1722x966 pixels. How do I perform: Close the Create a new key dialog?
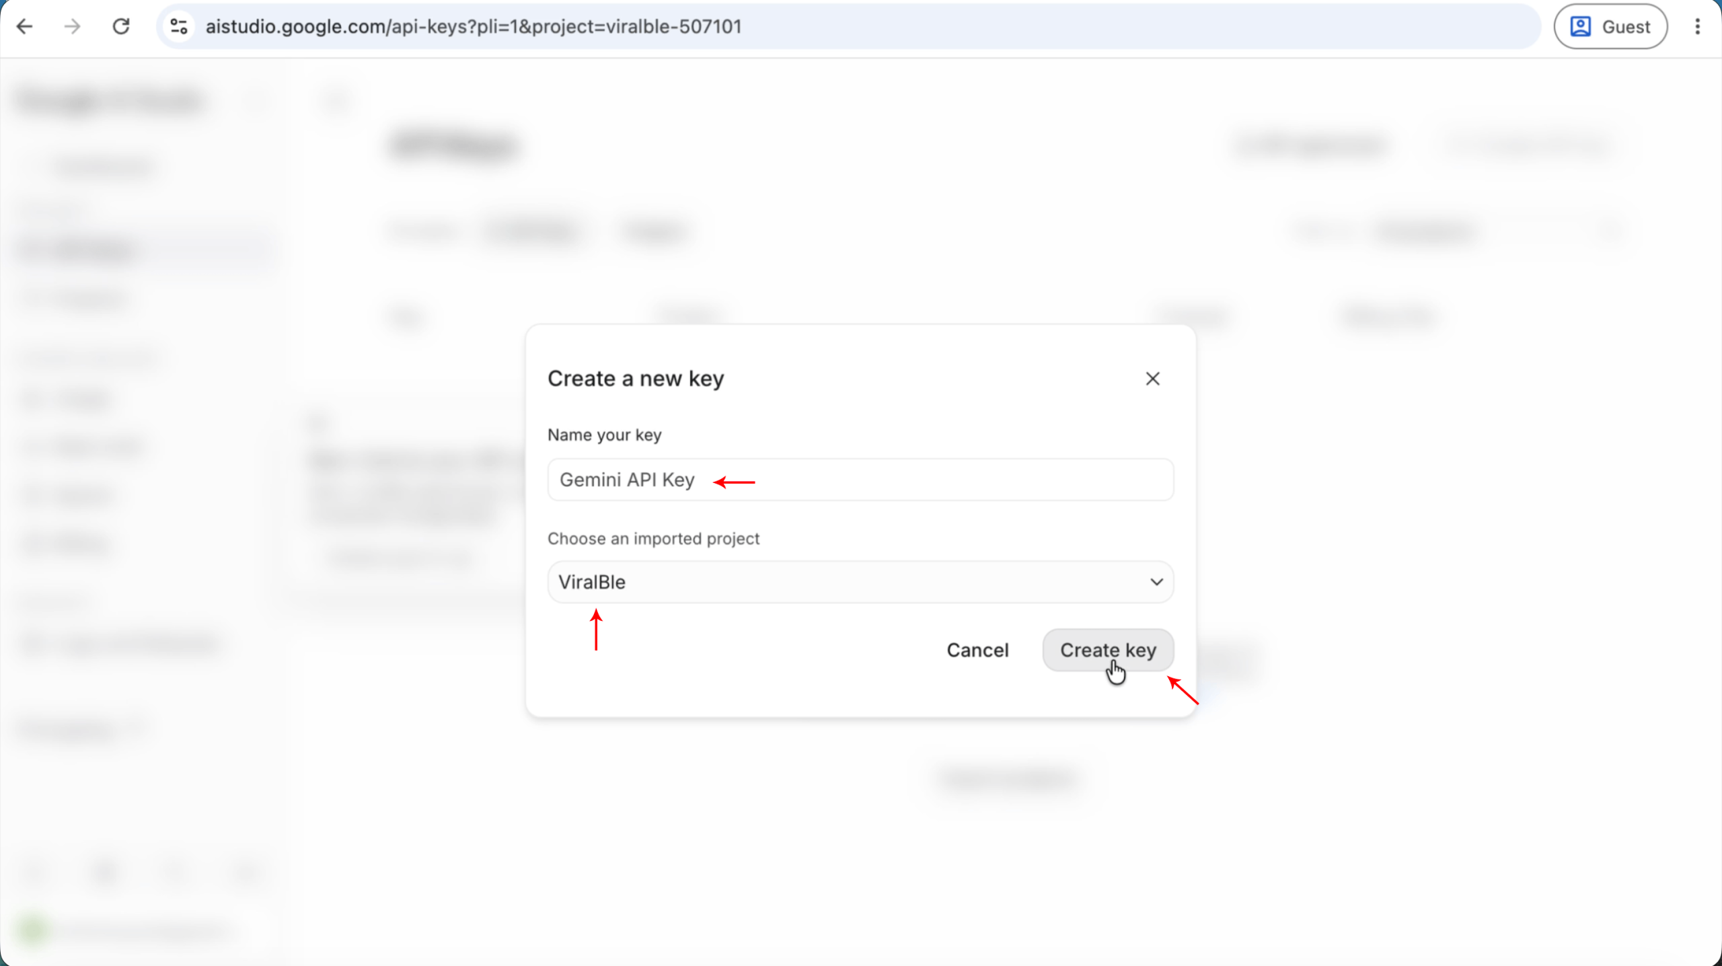coord(1152,379)
